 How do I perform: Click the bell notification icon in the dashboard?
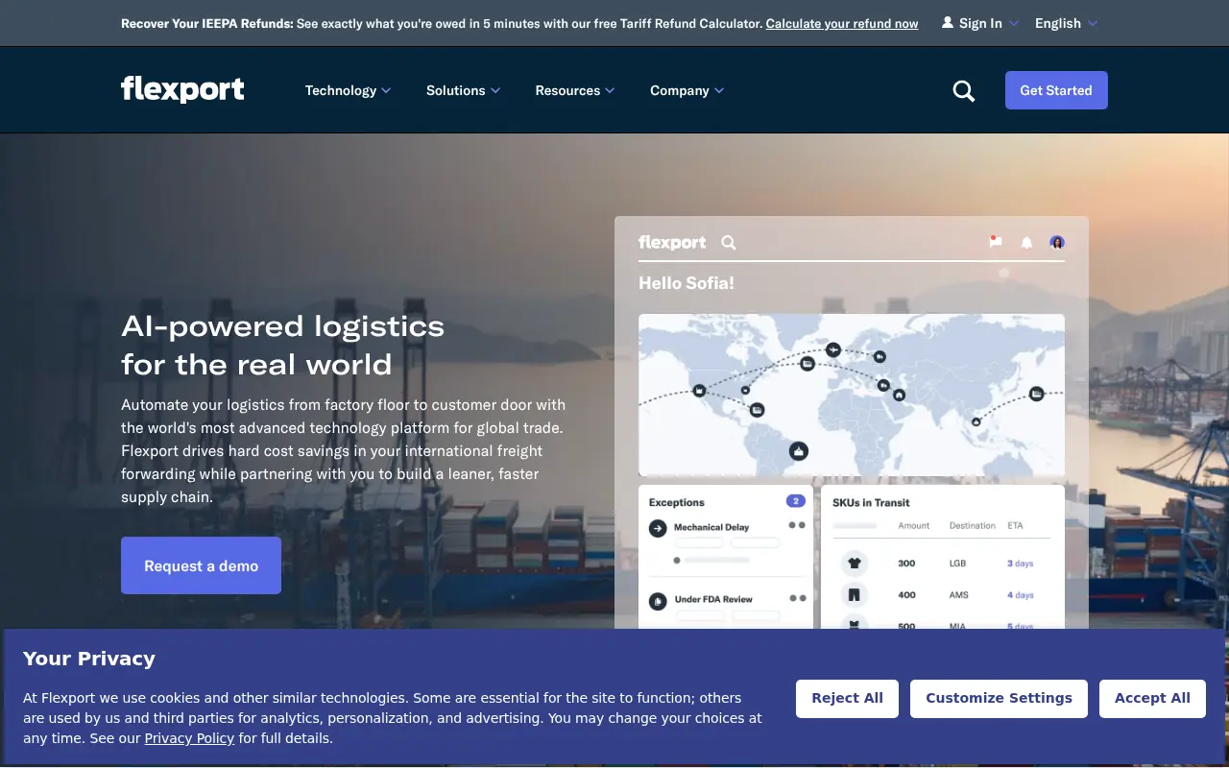coord(1026,243)
